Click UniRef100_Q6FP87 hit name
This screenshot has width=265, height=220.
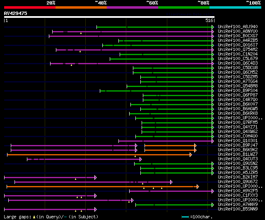[x=238, y=95]
